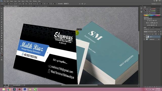Switch to the Styles tab

pos(151,17)
